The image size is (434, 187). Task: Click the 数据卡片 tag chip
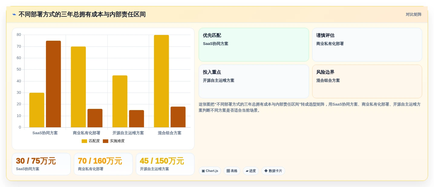[273, 171]
